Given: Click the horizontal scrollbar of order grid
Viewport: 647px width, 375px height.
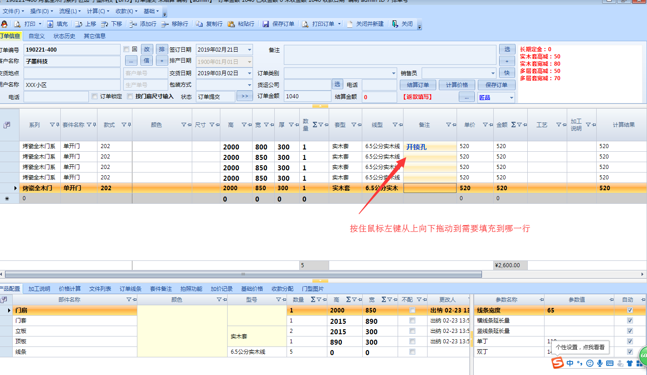Looking at the screenshot, I should [x=243, y=274].
